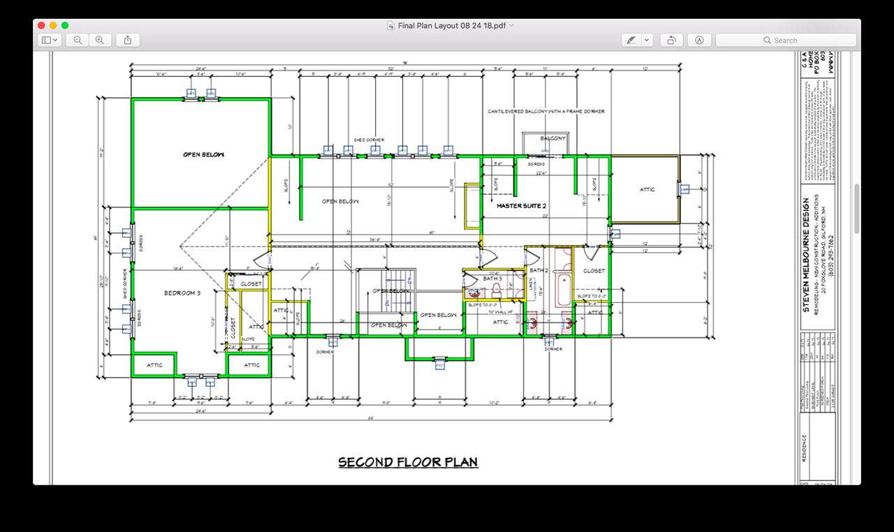This screenshot has width=894, height=532.
Task: Select the BALCONY label on the plan
Action: (x=553, y=138)
